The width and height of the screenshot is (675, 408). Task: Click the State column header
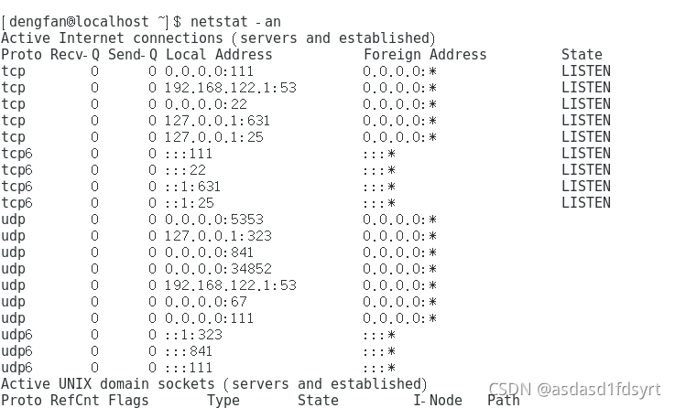click(582, 55)
